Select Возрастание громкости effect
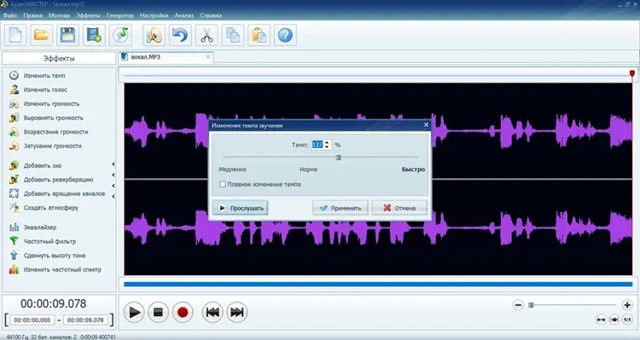Image resolution: width=640 pixels, height=340 pixels. (x=49, y=132)
